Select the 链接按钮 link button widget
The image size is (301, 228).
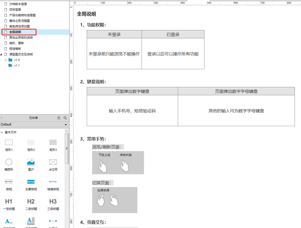pos(53,182)
